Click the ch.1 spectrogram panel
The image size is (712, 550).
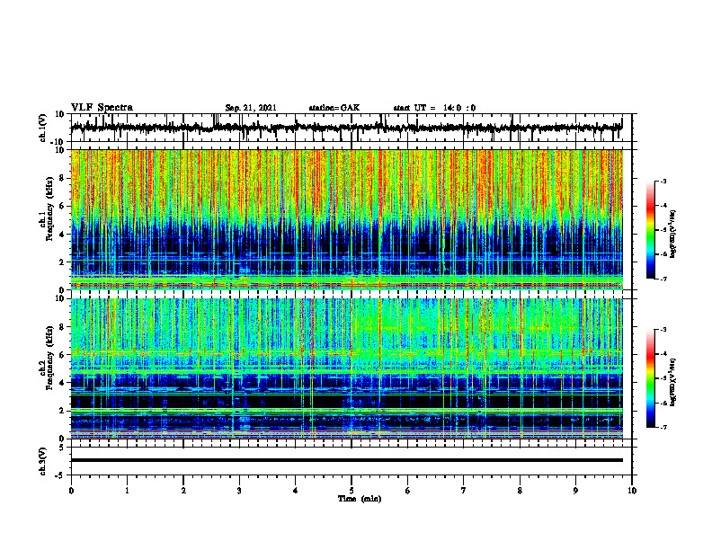pyautogui.click(x=347, y=219)
